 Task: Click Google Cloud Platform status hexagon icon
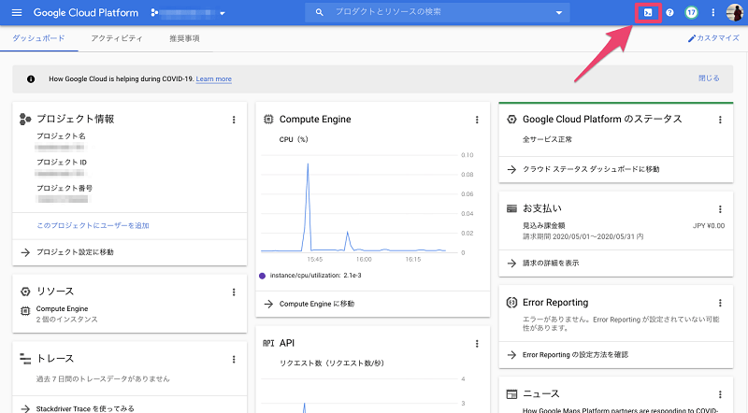point(511,120)
